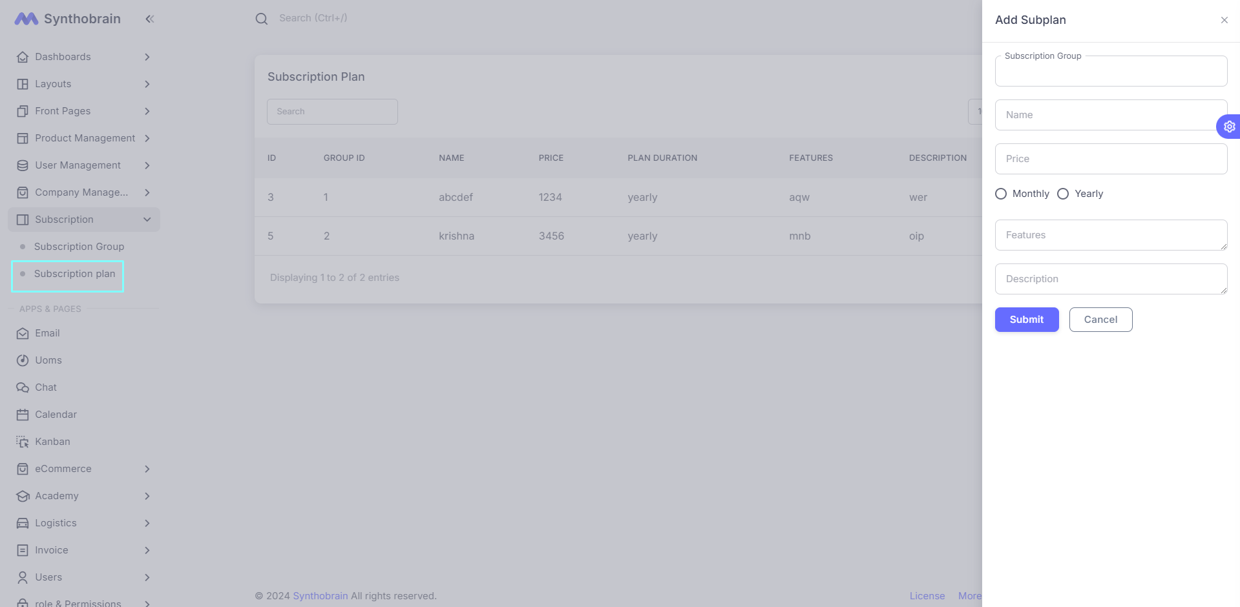Collapse the sidebar with double-chevron icon

click(x=150, y=19)
